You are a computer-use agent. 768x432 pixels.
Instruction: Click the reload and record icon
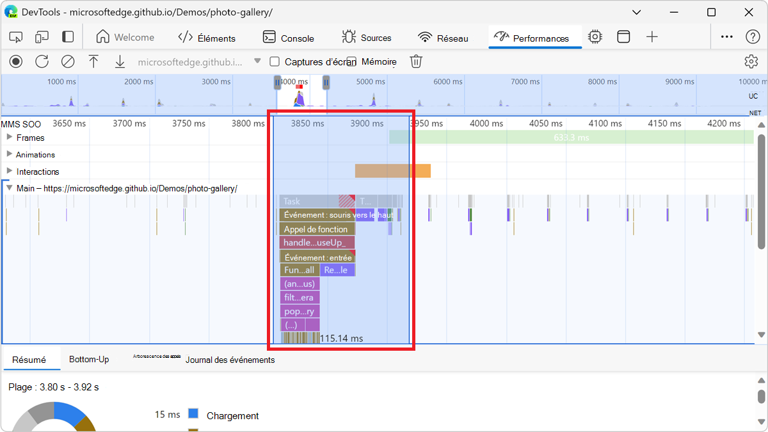click(x=42, y=61)
